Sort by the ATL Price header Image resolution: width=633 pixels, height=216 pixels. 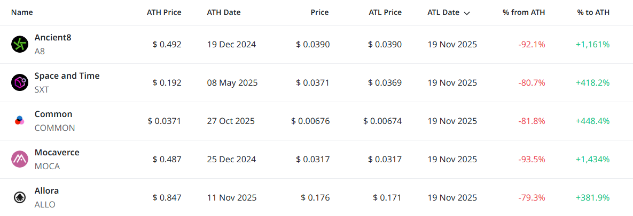(x=385, y=12)
